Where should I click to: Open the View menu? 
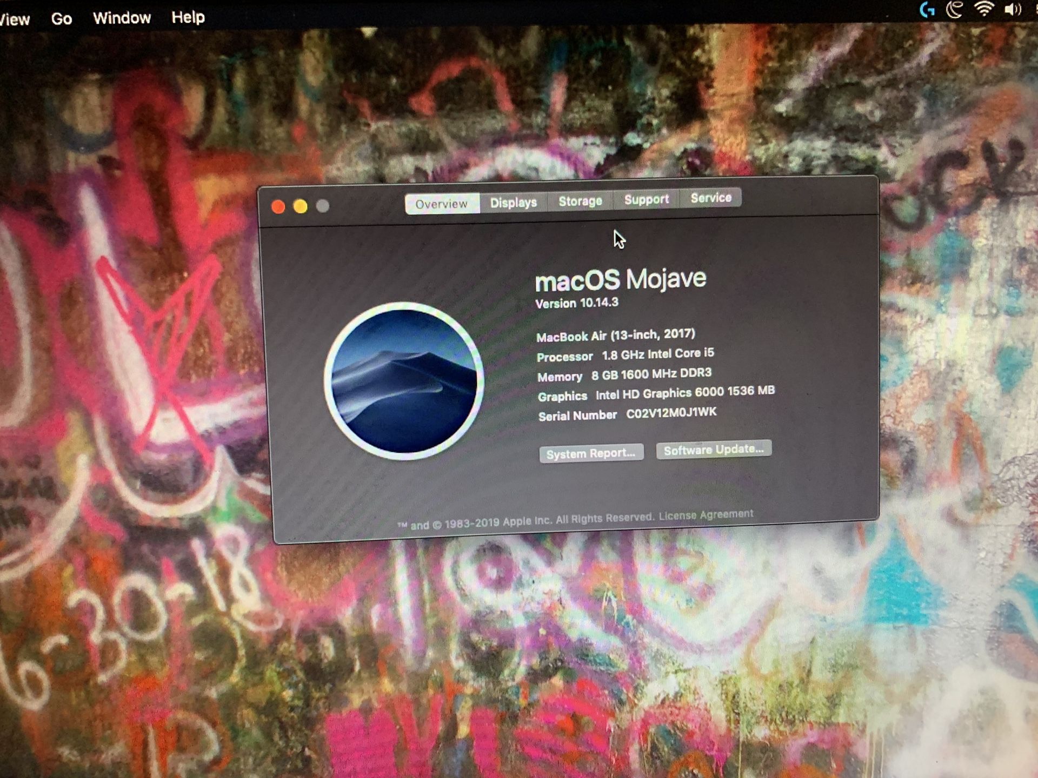tap(15, 20)
